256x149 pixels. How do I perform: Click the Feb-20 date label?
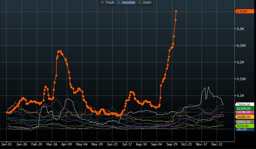point(37,144)
